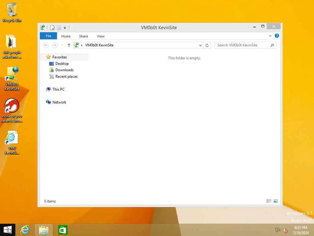This screenshot has width=314, height=236.
Task: Click the magnifier search icon
Action: (x=272, y=45)
